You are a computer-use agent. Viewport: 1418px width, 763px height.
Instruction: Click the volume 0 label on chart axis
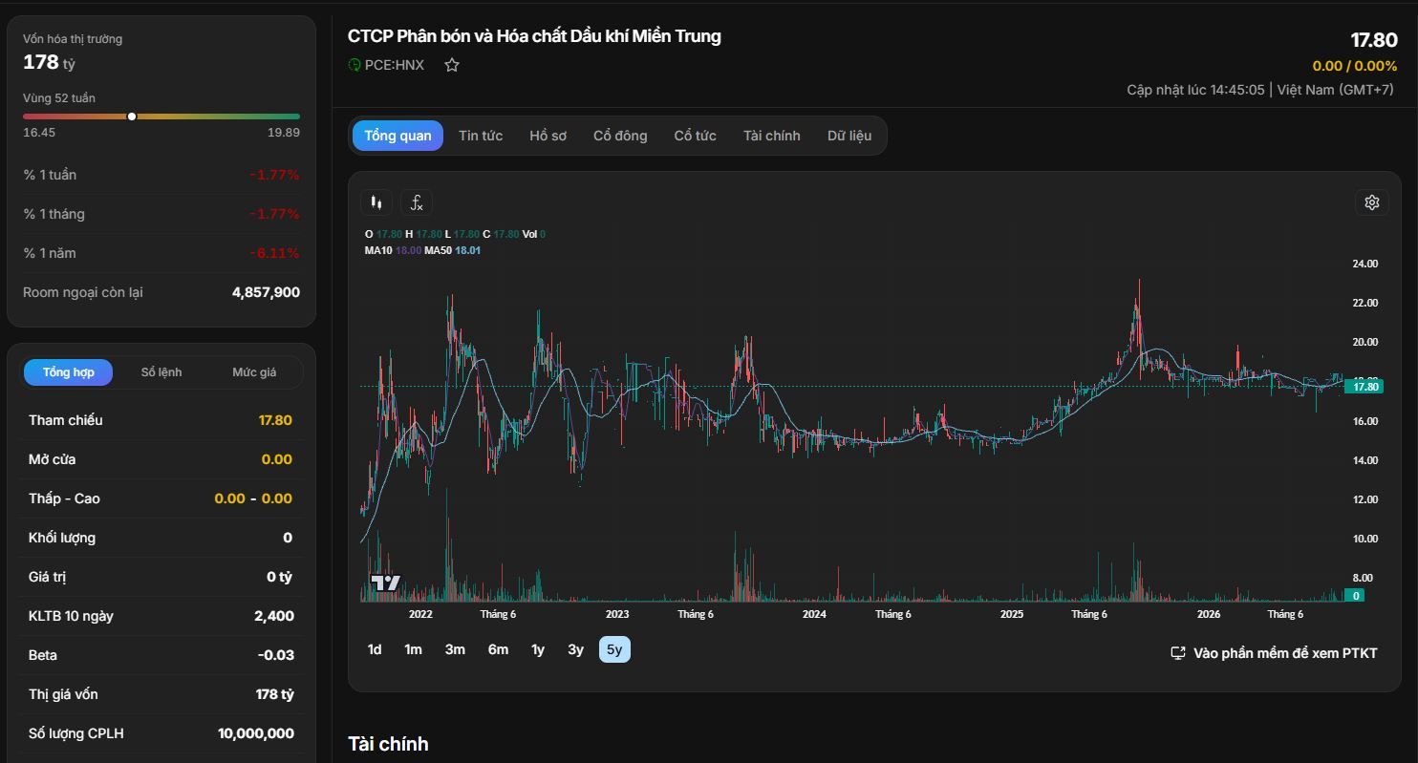click(x=1355, y=596)
